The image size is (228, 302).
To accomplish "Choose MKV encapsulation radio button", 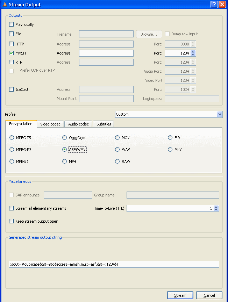I will [170, 150].
